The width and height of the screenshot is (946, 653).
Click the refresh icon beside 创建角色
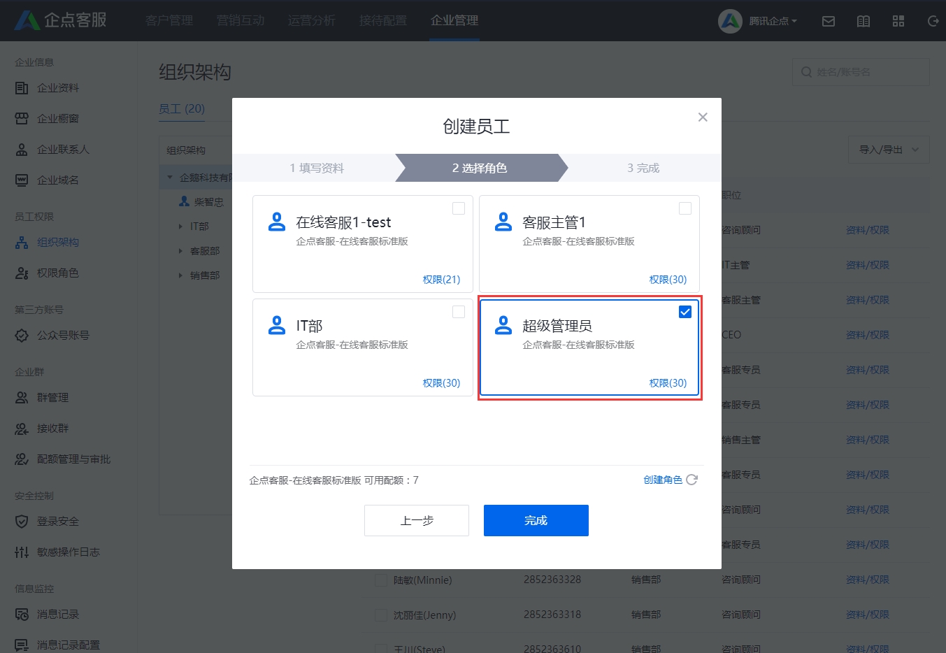click(691, 480)
